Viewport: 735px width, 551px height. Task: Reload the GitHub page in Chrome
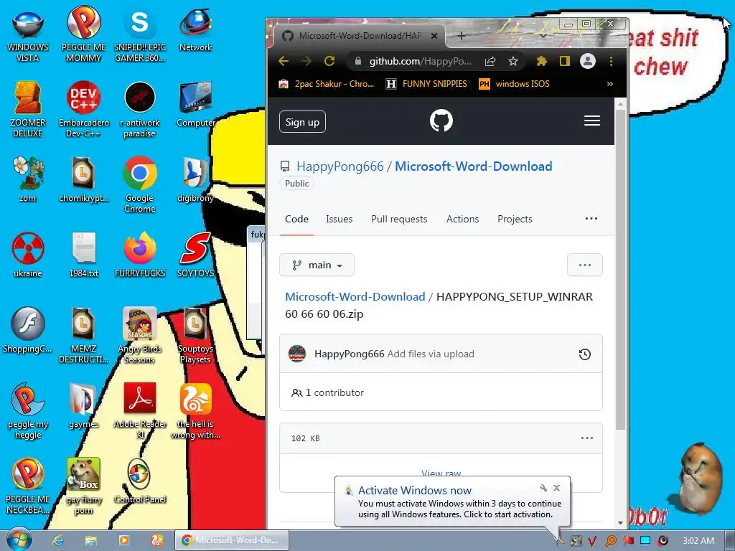pyautogui.click(x=329, y=61)
